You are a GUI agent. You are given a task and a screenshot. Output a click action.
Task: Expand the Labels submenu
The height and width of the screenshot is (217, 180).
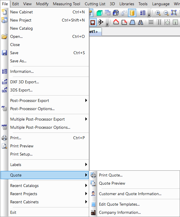click(86, 165)
